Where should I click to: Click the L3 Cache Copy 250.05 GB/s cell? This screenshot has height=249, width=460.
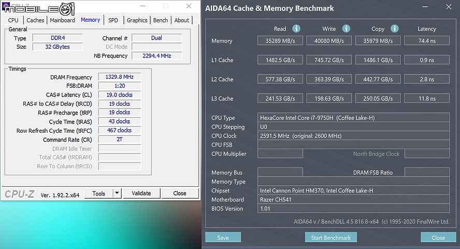pos(378,99)
